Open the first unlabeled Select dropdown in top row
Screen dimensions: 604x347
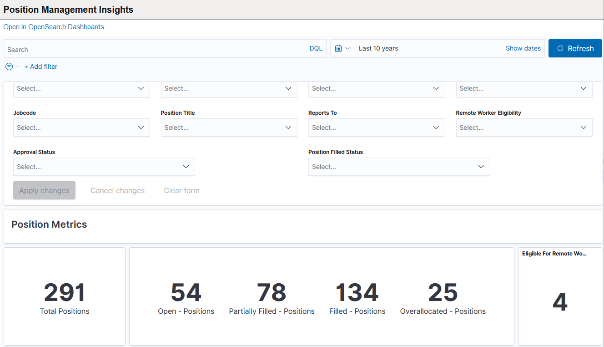81,88
